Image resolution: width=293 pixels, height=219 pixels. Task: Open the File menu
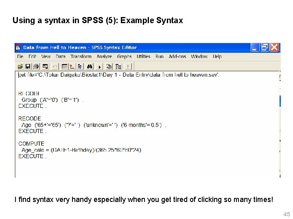[20, 56]
